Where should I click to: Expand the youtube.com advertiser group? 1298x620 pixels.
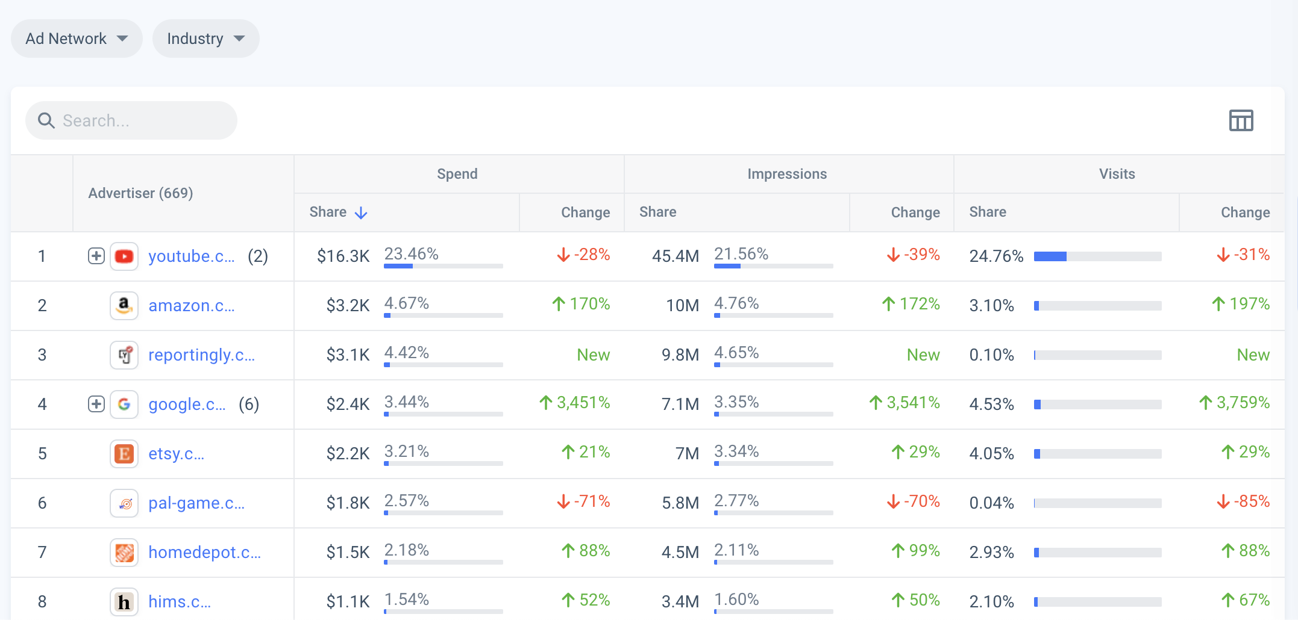click(x=96, y=256)
